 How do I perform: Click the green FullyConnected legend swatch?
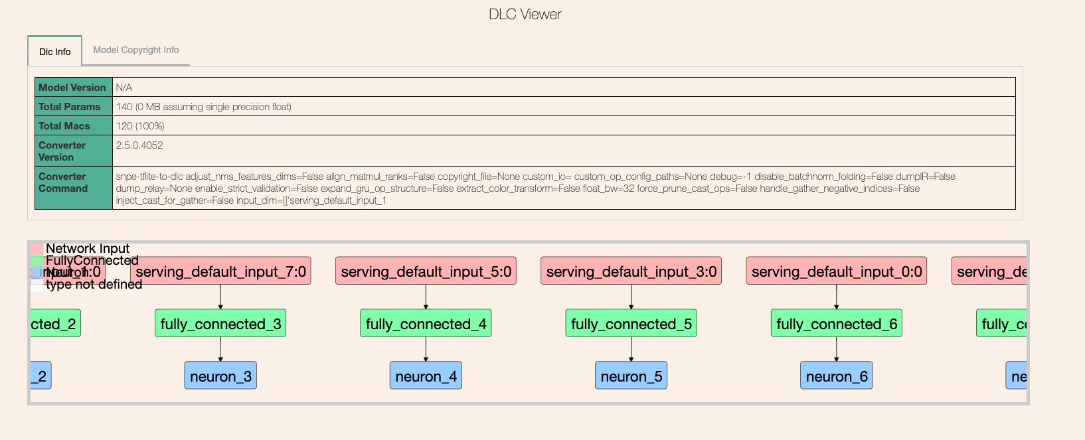[37, 260]
